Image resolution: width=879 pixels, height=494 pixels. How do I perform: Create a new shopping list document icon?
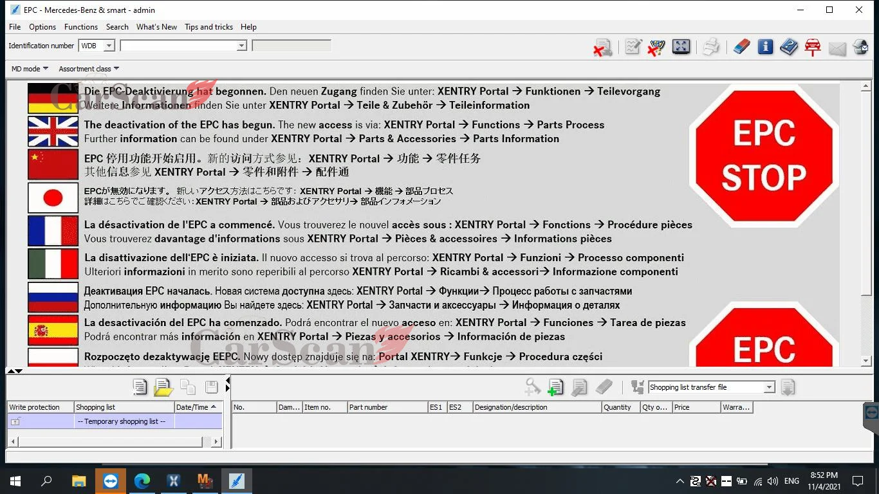point(140,387)
